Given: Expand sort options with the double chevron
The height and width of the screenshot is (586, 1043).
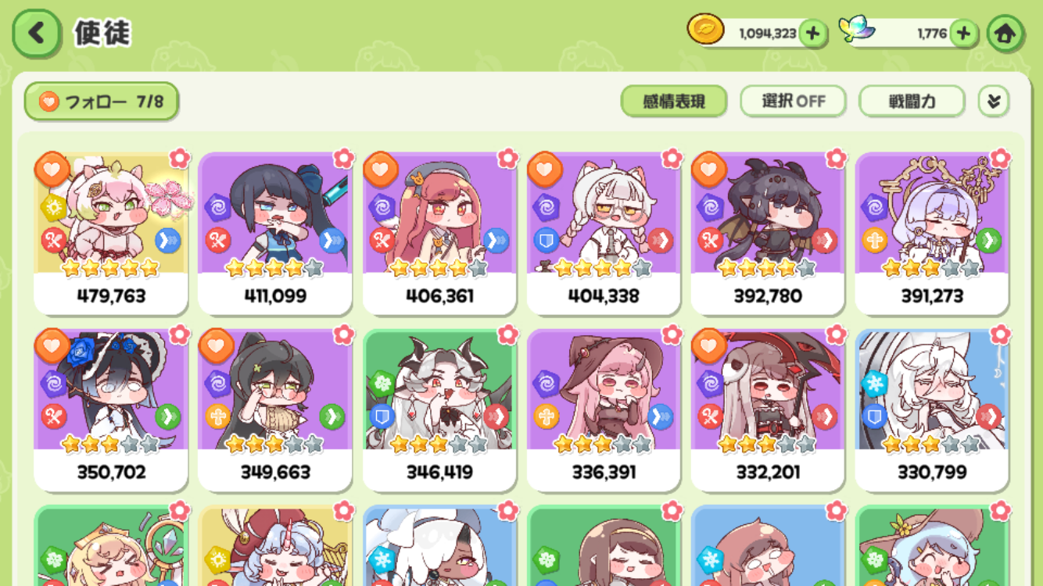Looking at the screenshot, I should coord(994,102).
